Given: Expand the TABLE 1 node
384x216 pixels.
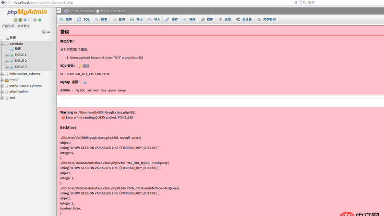Looking at the screenshot, I should click(7, 55).
